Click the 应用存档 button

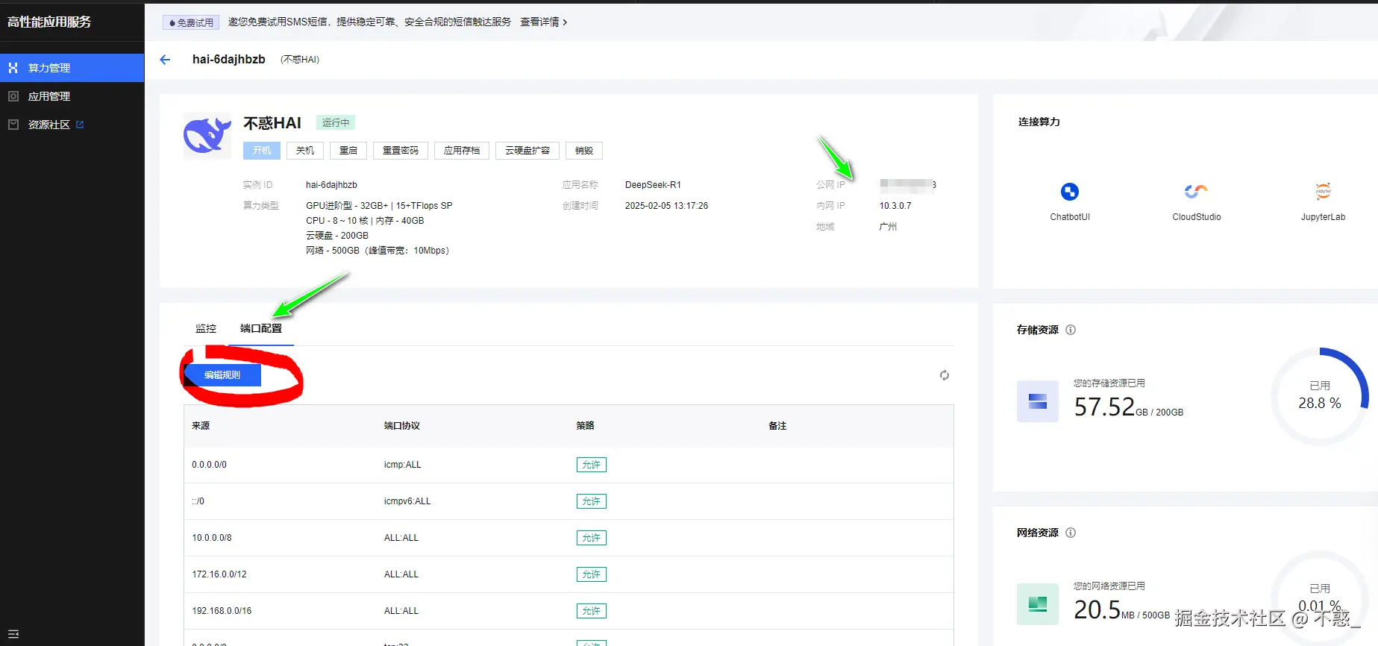[462, 151]
